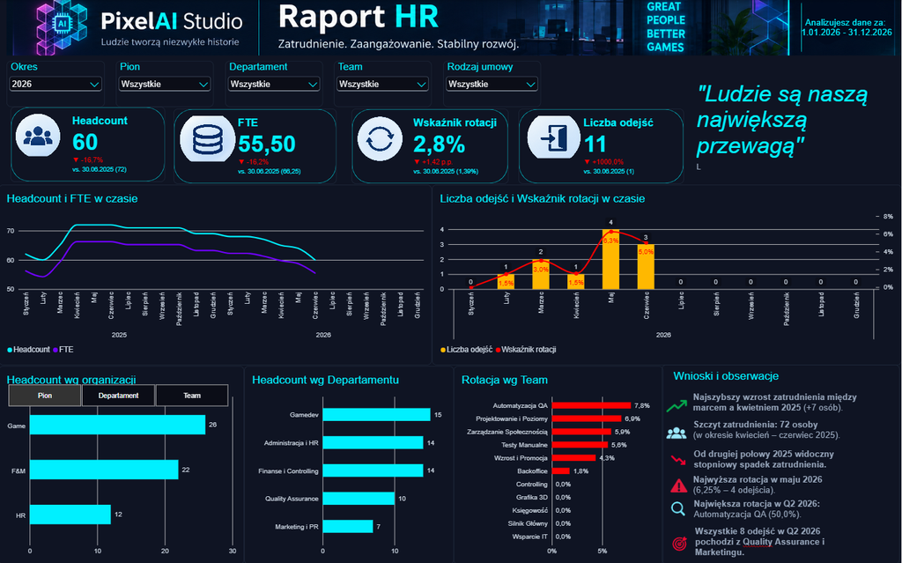
Task: Click the Wsparcie IT row label
Action: 529,537
